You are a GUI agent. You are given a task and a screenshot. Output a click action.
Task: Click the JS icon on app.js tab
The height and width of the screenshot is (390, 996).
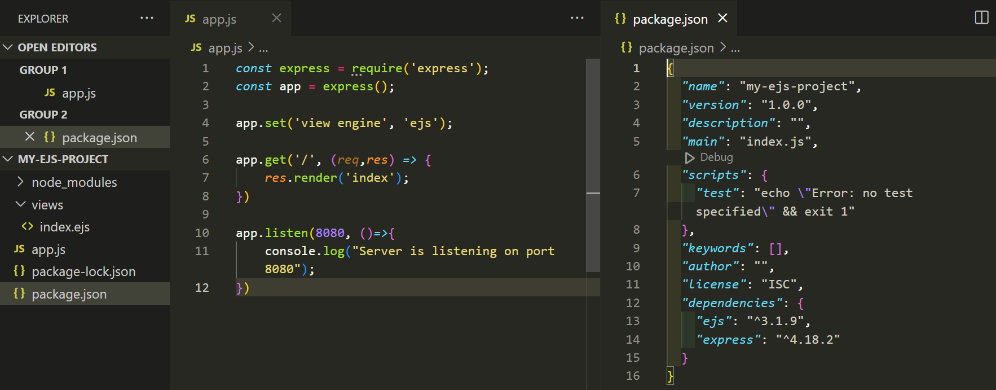click(191, 19)
